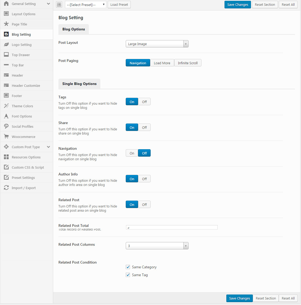
Task: Click top Reset Section button
Action: tap(265, 4)
